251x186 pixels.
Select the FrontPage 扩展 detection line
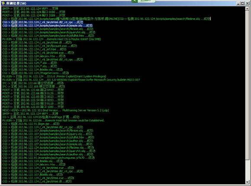(x=41, y=117)
